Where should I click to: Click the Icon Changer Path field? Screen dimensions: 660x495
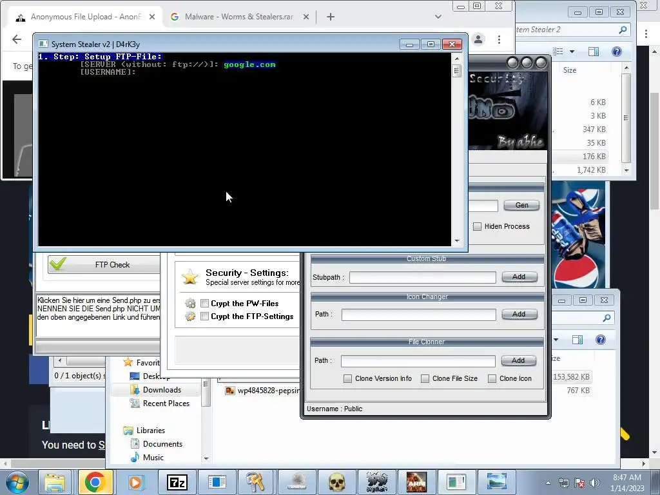tap(419, 315)
